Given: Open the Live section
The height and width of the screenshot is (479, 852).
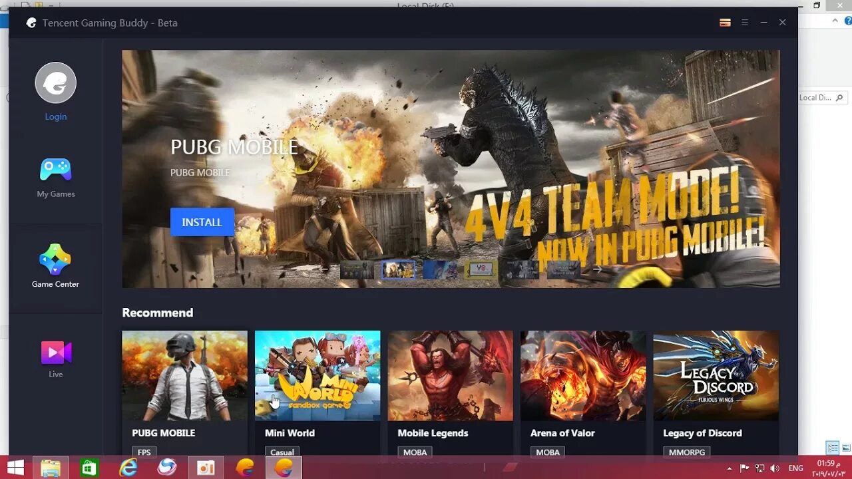Looking at the screenshot, I should pyautogui.click(x=56, y=359).
